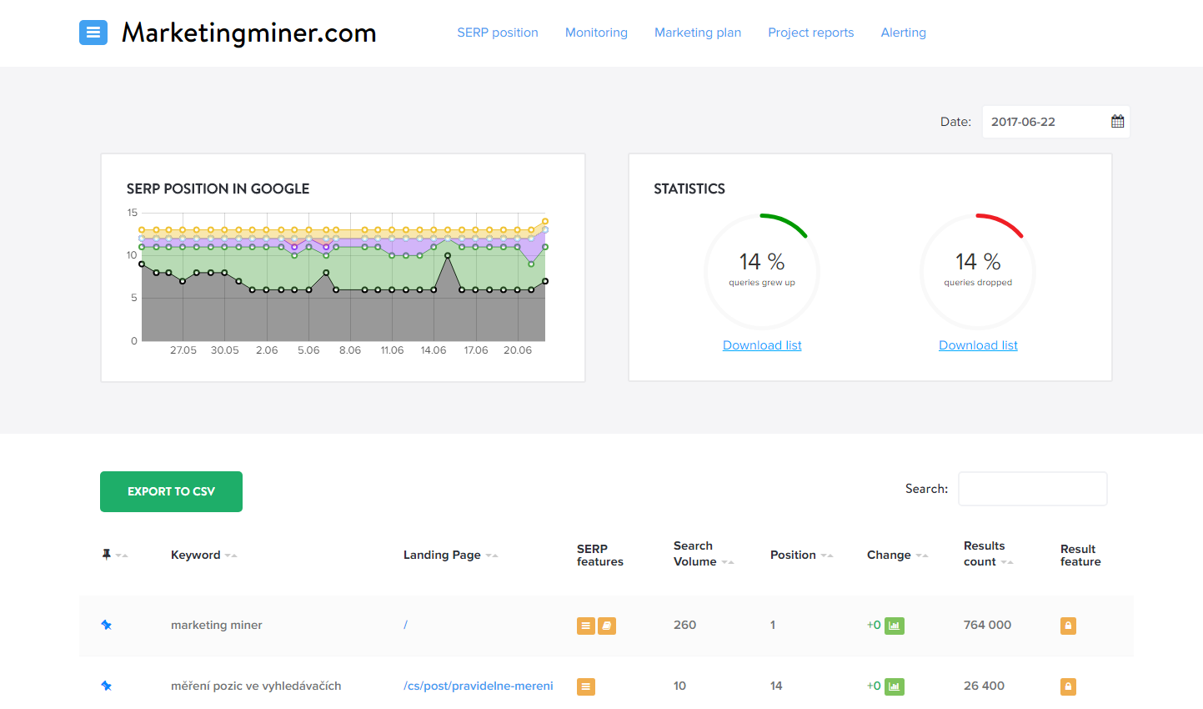Click the Marketingminer.com logo
1203x709 pixels.
point(249,33)
